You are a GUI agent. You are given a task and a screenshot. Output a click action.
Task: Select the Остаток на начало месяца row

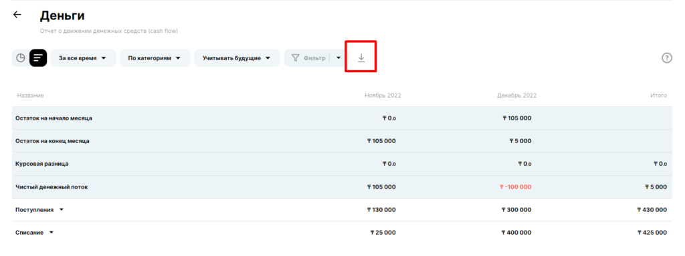[x=342, y=118]
